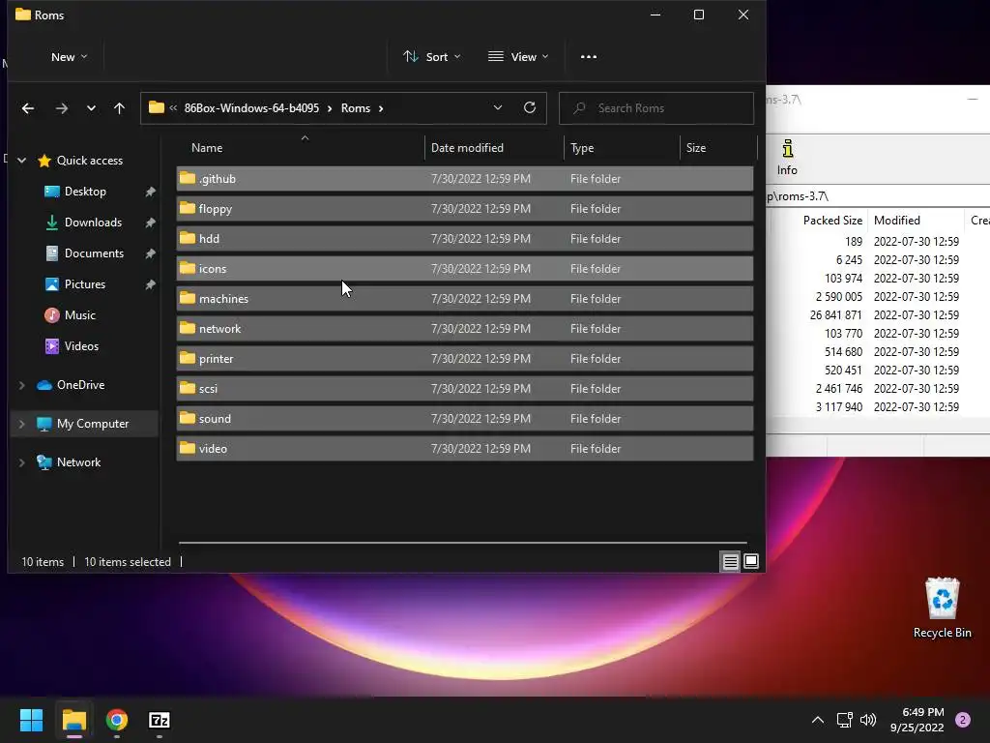
Task: Select Network in navigation pane
Action: click(x=78, y=462)
